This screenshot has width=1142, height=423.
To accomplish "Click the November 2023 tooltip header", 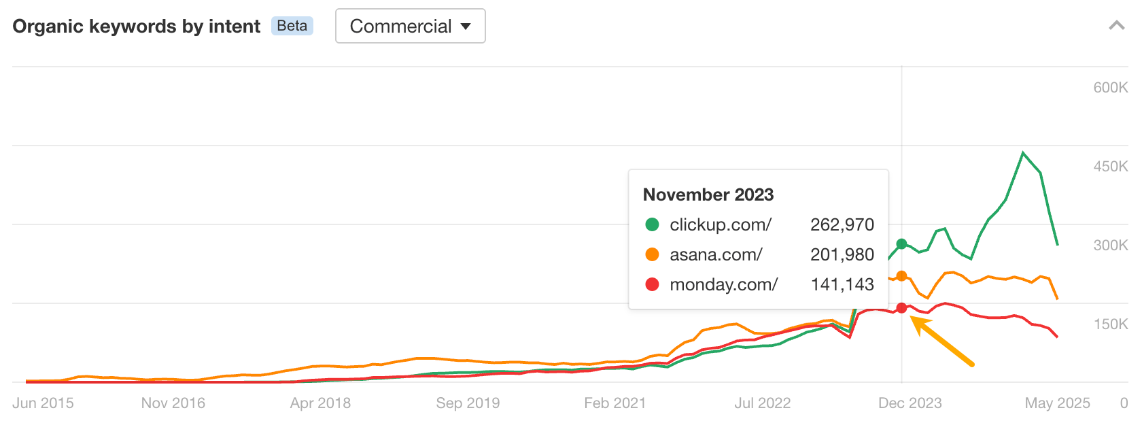I will pos(708,194).
